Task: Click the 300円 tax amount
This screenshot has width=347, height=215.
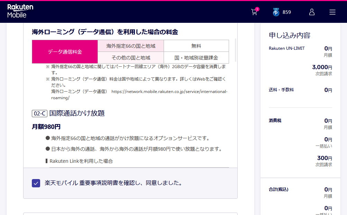Action: 325,158
